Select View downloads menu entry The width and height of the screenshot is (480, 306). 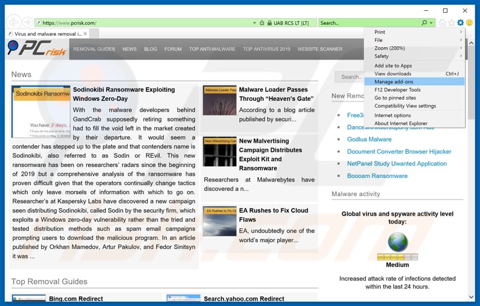pyautogui.click(x=414, y=73)
